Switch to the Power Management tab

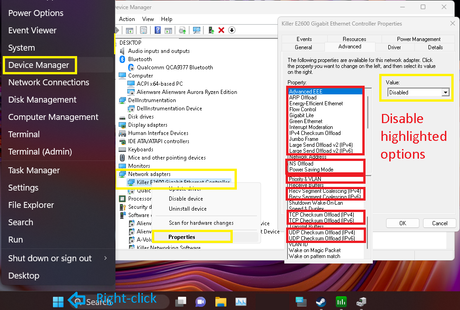point(418,39)
